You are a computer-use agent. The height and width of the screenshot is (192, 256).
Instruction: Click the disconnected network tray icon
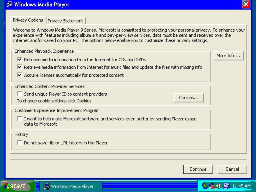pos(212,186)
